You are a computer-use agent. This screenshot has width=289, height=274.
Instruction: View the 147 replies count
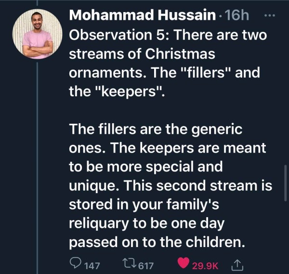pos(92,263)
